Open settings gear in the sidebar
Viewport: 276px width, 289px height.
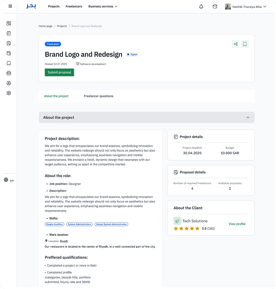pos(9,93)
